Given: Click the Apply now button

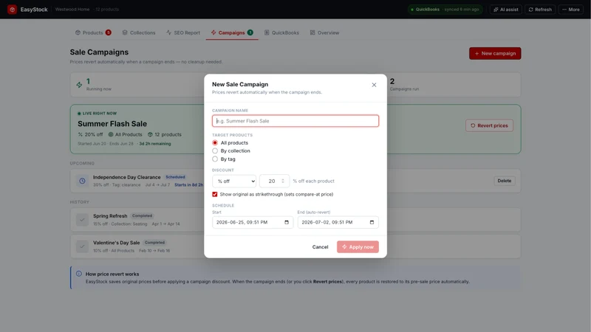Looking at the screenshot, I should click(x=358, y=247).
